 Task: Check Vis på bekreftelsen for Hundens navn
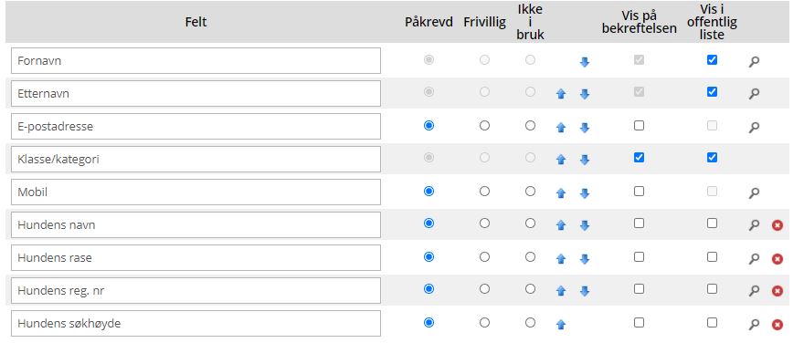tap(639, 223)
